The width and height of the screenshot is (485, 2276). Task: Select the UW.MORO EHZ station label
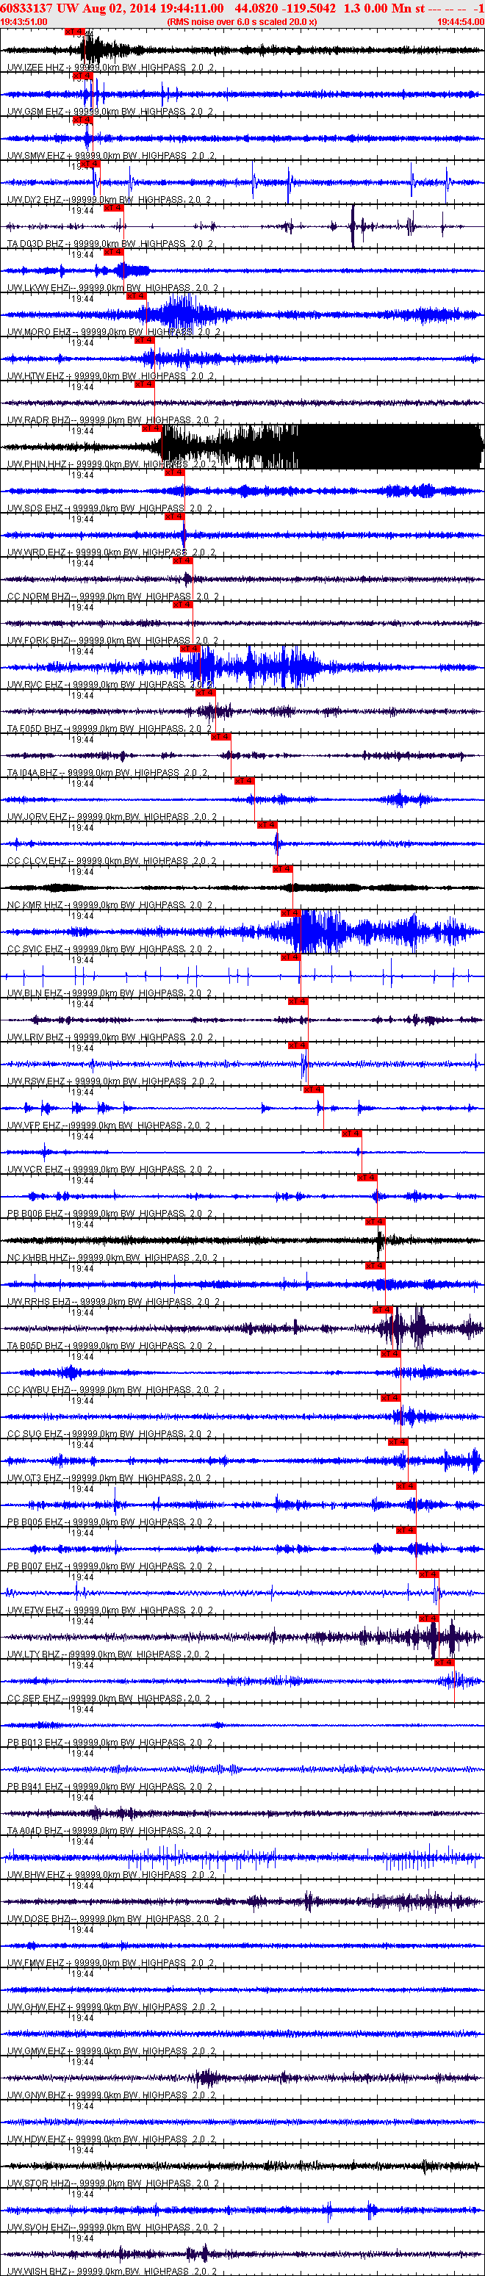click(x=38, y=332)
